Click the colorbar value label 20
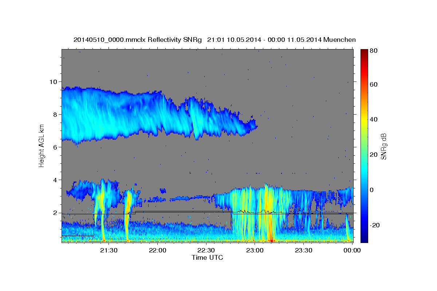Screen dimensions: 437x291 point(373,155)
